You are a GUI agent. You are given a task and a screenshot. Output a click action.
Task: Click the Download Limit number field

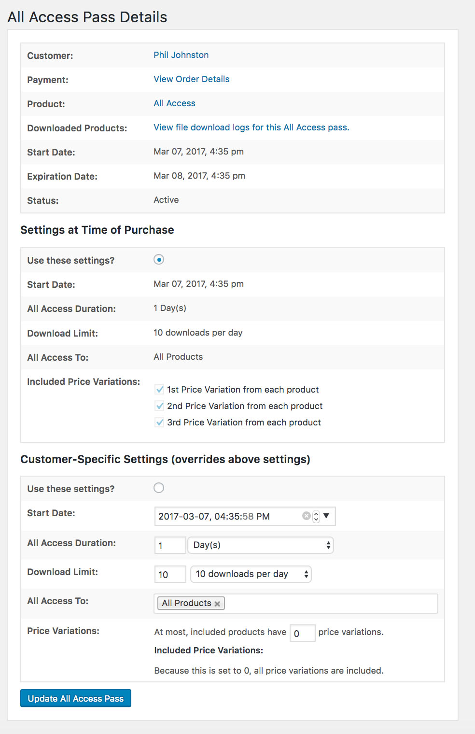click(170, 574)
